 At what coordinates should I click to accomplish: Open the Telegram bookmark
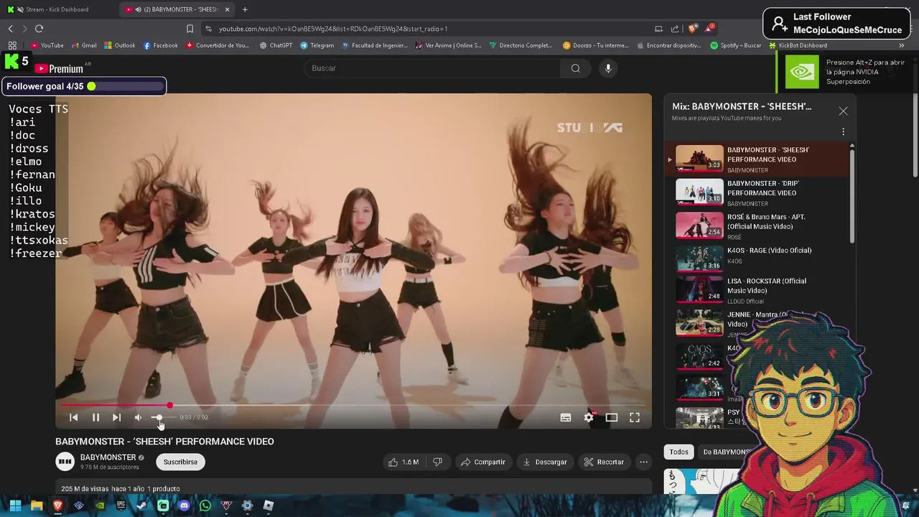tap(317, 45)
